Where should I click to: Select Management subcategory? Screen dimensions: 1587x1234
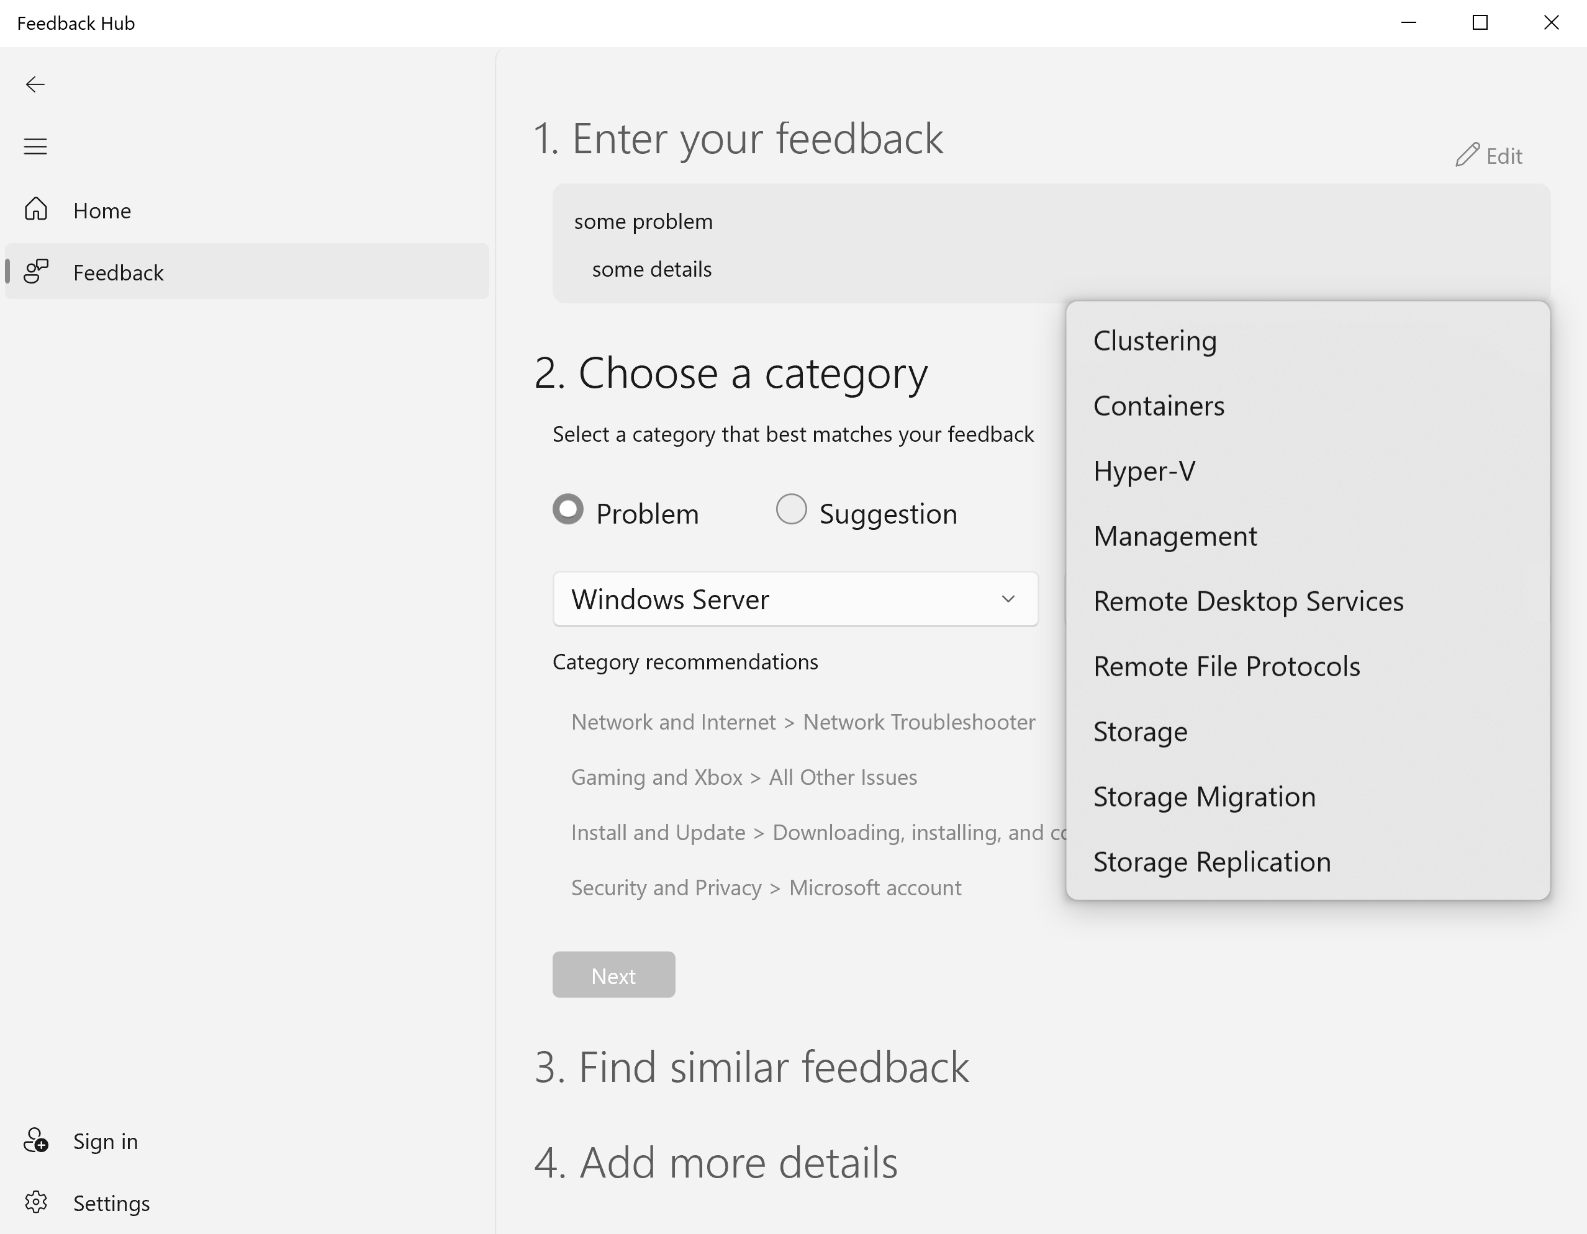click(1308, 535)
